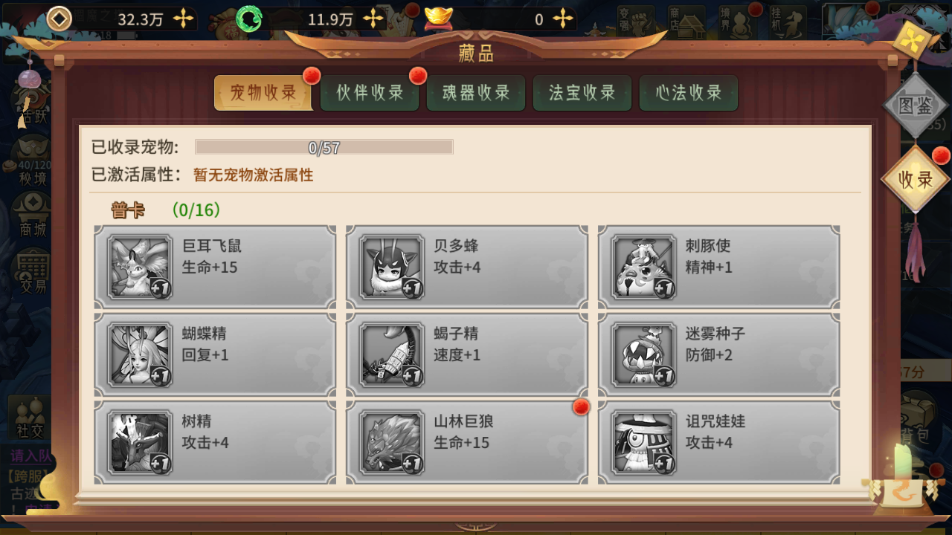The width and height of the screenshot is (952, 535).
Task: Add gold ingots with plus icon
Action: pos(564,19)
